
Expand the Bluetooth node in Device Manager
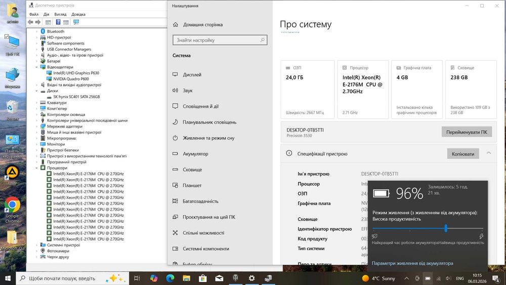tap(36, 31)
